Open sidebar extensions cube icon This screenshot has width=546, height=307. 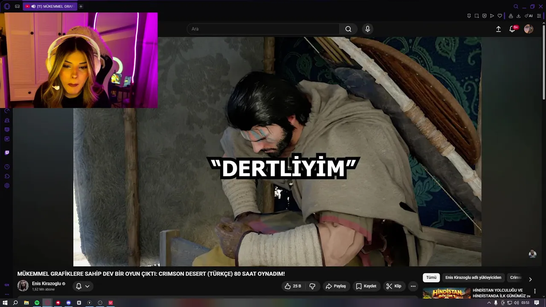7,176
